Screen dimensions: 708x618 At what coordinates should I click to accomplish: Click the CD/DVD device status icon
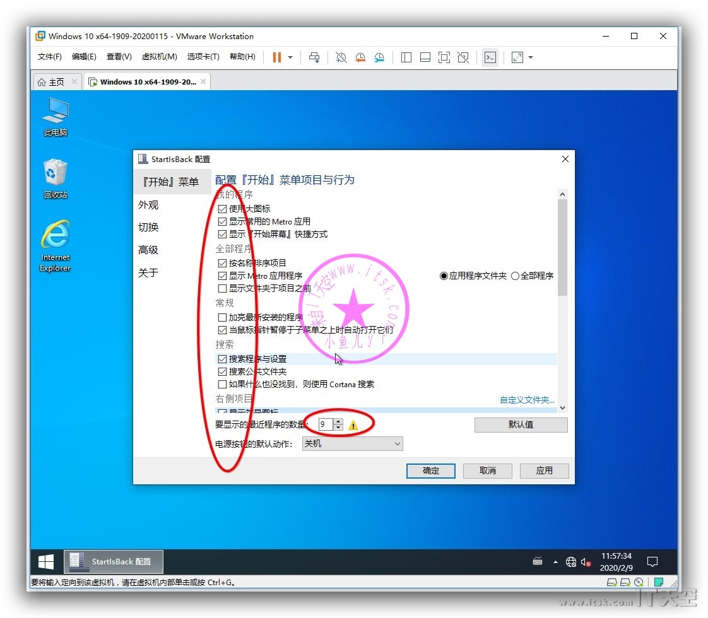[639, 582]
